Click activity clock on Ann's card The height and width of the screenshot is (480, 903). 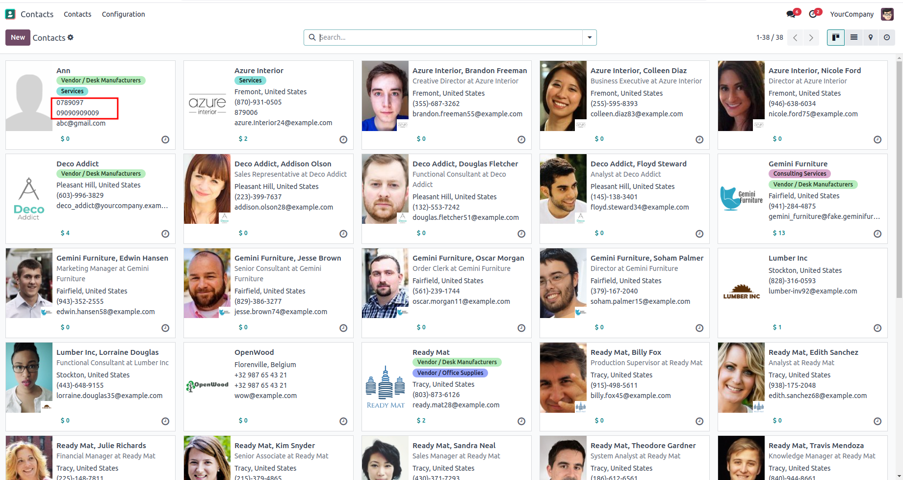click(165, 139)
